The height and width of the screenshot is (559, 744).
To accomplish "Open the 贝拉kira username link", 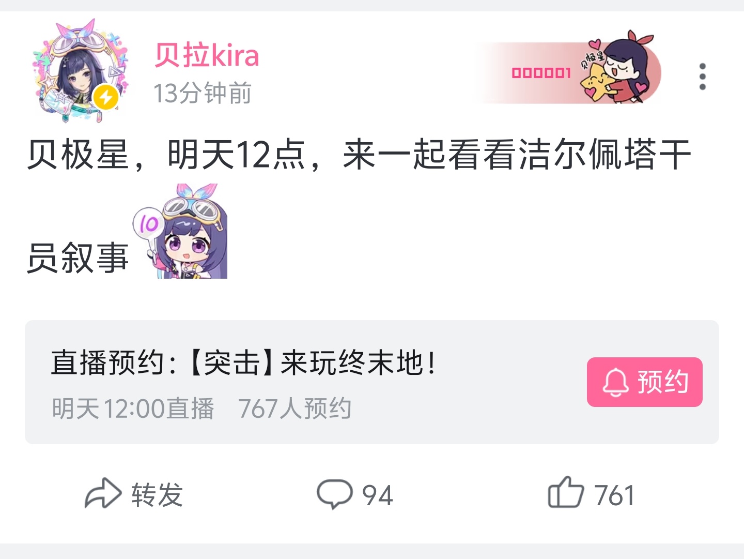I will (x=207, y=55).
